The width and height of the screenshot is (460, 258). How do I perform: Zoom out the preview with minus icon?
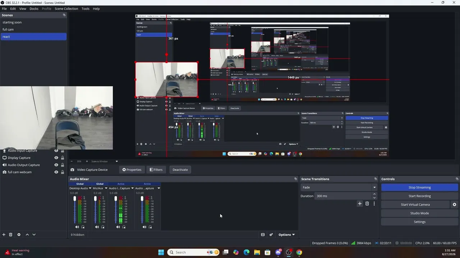pos(72,161)
